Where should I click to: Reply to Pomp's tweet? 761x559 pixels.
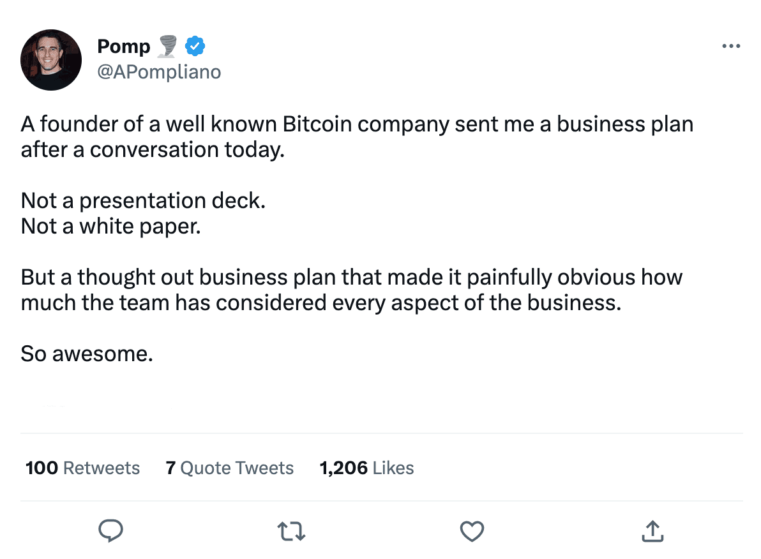click(110, 530)
